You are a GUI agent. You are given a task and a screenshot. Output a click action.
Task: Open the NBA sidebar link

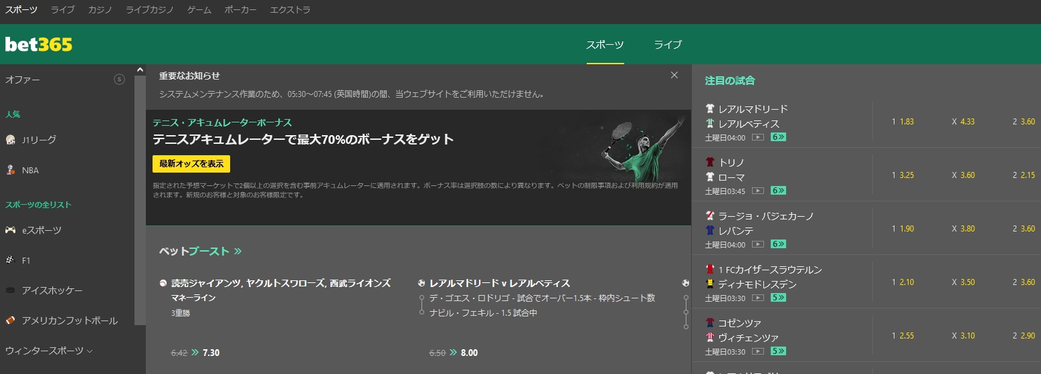[x=30, y=170]
